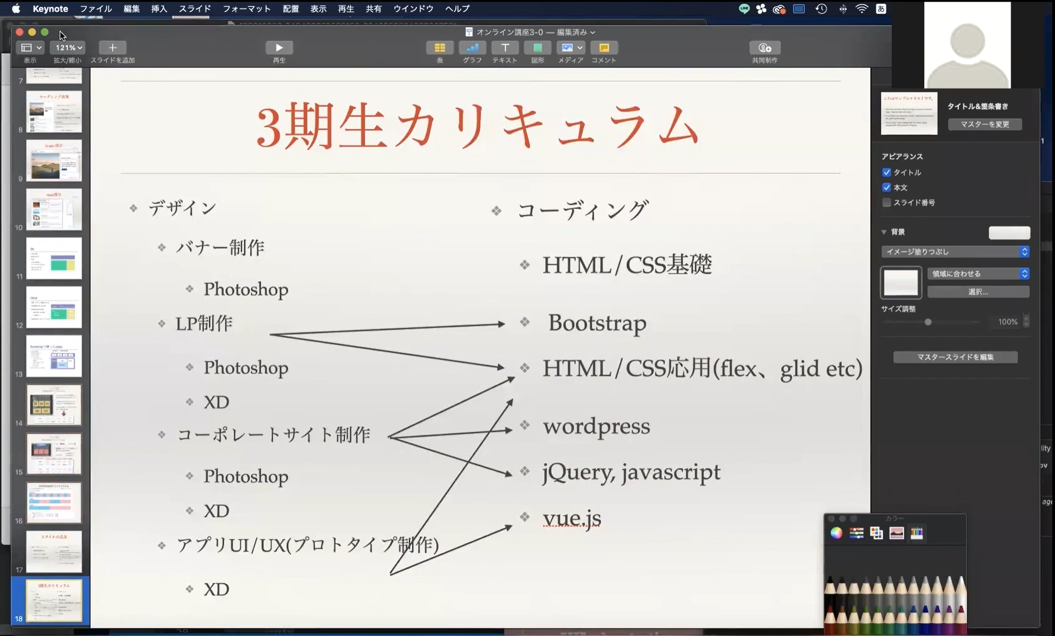
Task: Click the Bluetooth icon in menu bar
Action: (843, 9)
